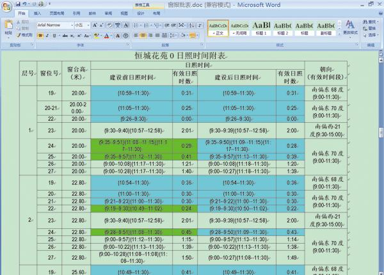Image resolution: width=384 pixels, height=275 pixels.
Task: Apply the 标题 1 style
Action: [x=261, y=28]
